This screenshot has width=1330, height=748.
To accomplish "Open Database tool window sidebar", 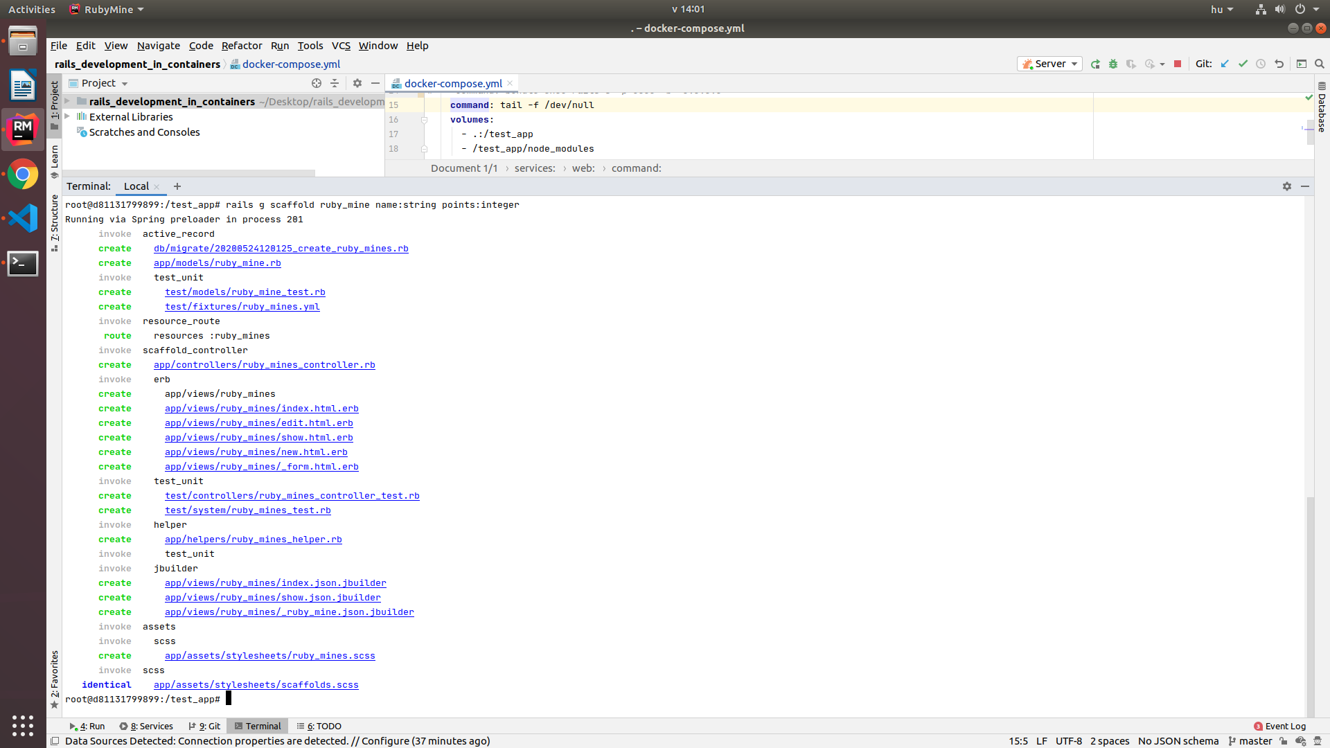I will 1322,107.
